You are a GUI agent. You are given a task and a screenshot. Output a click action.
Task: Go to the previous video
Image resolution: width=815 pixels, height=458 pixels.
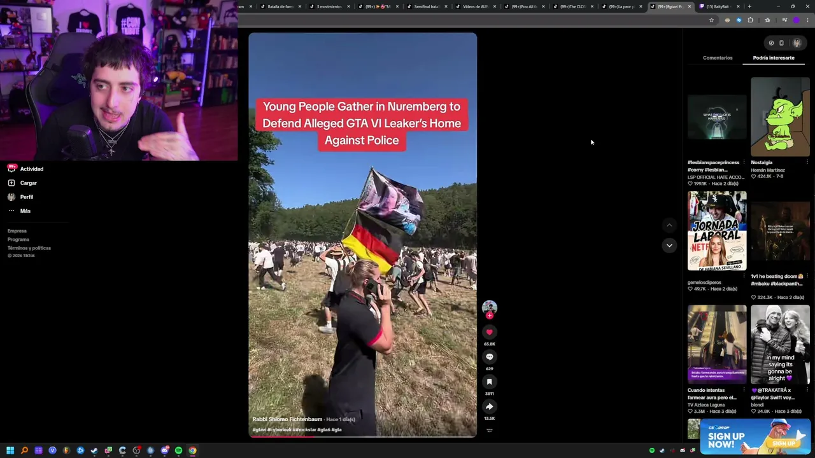pos(669,225)
